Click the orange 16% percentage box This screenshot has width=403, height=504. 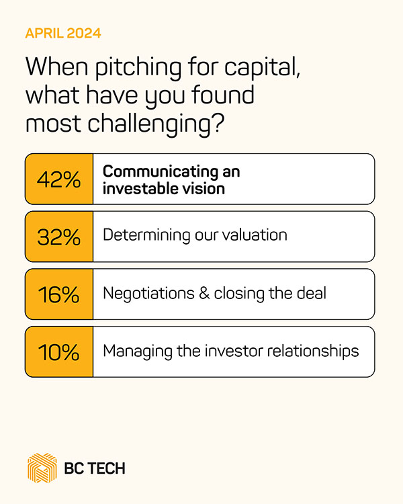coord(59,294)
